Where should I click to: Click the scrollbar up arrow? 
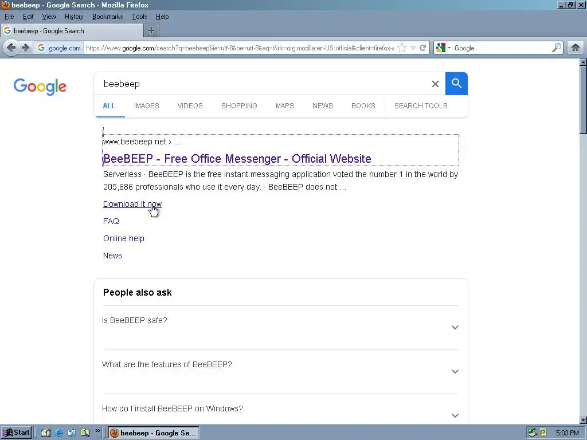tap(583, 62)
